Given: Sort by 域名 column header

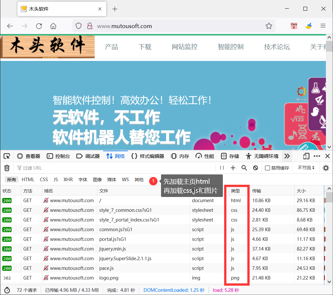Looking at the screenshot, I should tap(70, 191).
